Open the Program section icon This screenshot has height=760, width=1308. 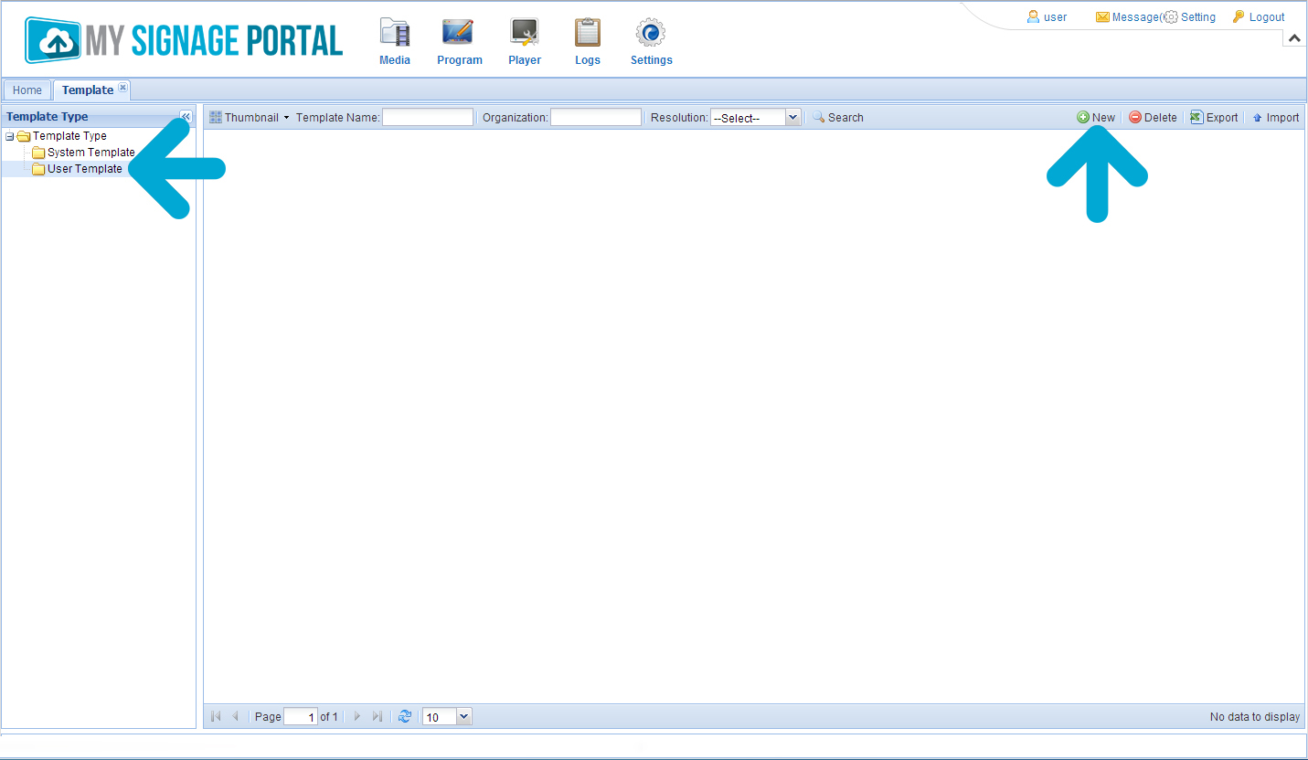click(x=458, y=33)
